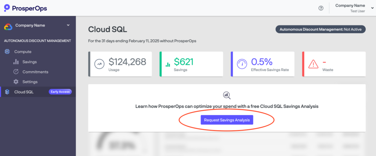
Task: Click the analysis magnifier chart icon
Action: (227, 95)
